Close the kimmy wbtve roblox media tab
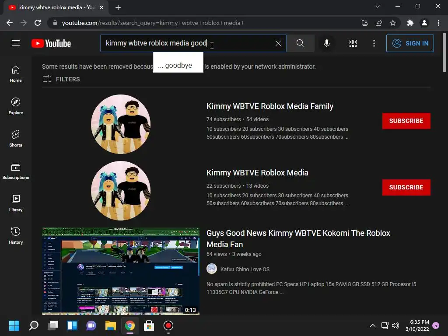The height and width of the screenshot is (336, 448). tap(101, 7)
